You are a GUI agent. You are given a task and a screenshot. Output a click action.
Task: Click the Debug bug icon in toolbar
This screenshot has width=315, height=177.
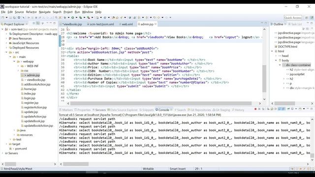[65, 18]
